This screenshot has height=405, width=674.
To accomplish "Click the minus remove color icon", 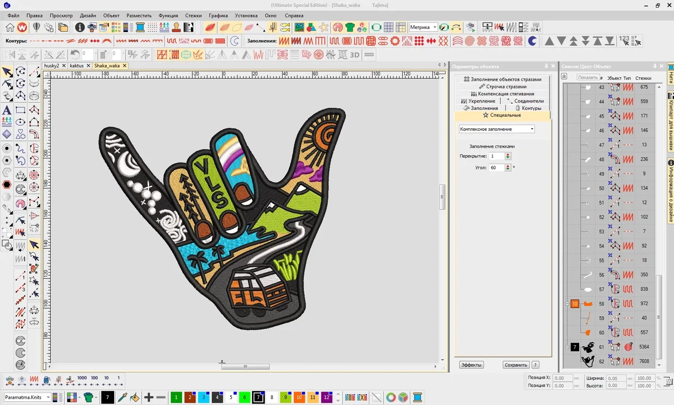I will tap(161, 397).
